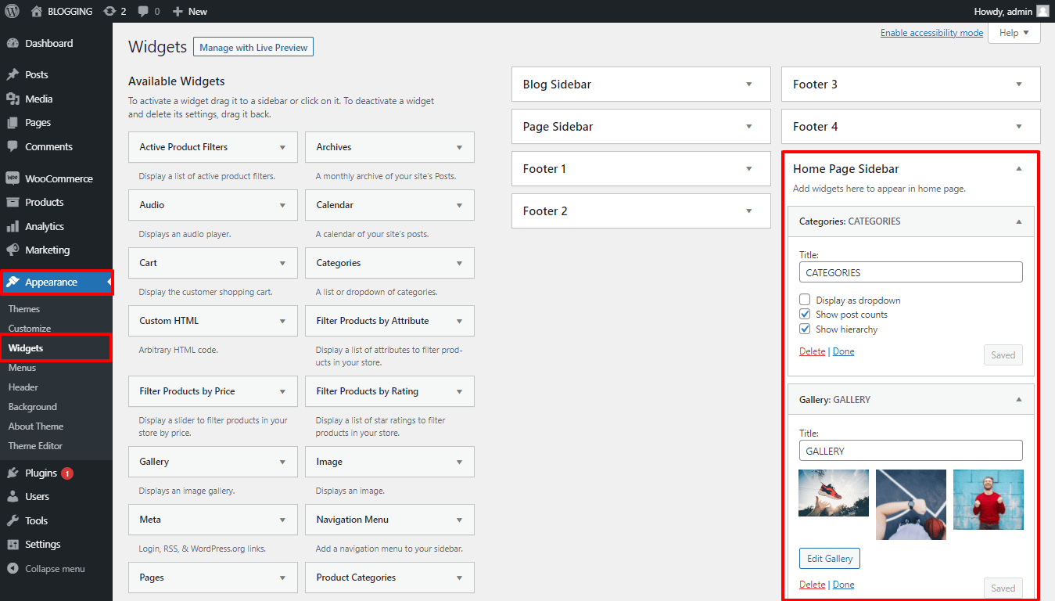Viewport: 1055px width, 601px height.
Task: Go to Analytics in the sidebar
Action: point(44,226)
